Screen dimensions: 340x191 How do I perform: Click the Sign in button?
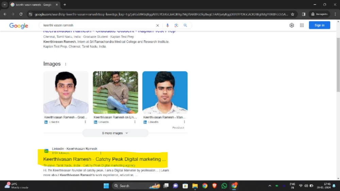[319, 25]
